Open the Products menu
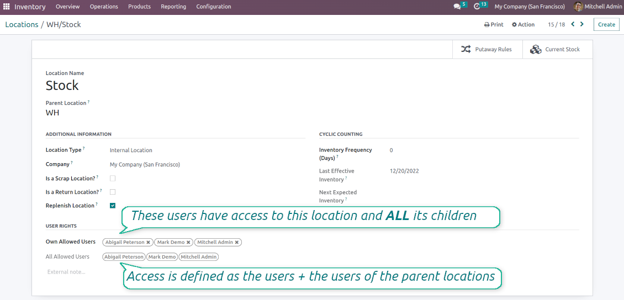The width and height of the screenshot is (624, 300). pyautogui.click(x=139, y=7)
